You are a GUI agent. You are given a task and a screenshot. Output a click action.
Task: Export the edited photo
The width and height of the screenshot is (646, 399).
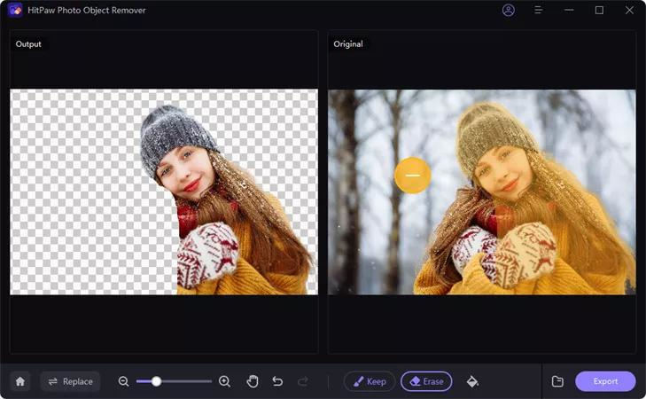605,381
